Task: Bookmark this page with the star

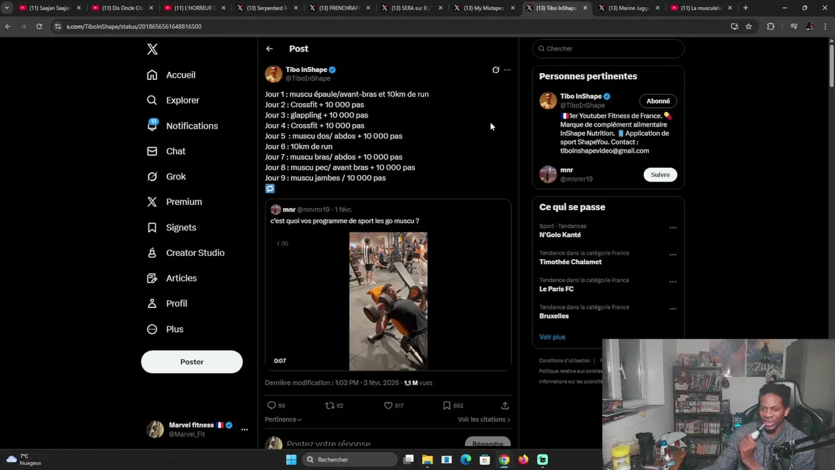Action: (x=749, y=26)
